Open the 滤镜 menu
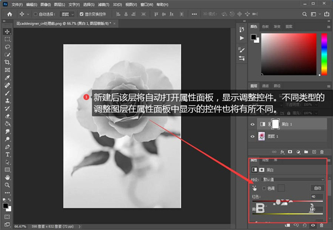Image resolution: width=333 pixels, height=230 pixels. [x=103, y=3]
